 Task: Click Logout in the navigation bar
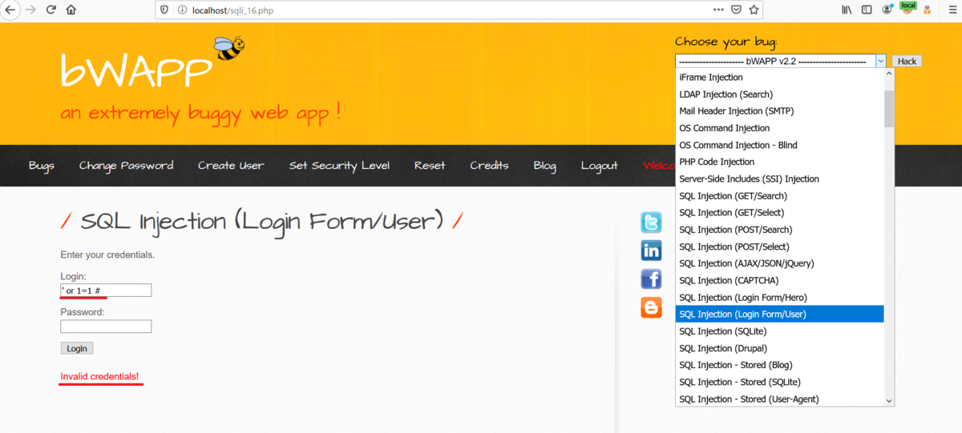pos(599,166)
